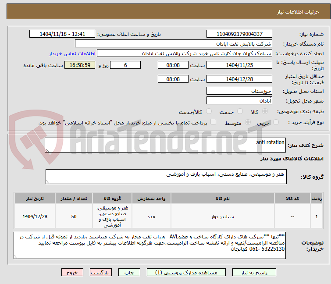Viewport: 331px width, 284px height.
Task: Click the description textarea resize handle
Action: click(x=47, y=150)
